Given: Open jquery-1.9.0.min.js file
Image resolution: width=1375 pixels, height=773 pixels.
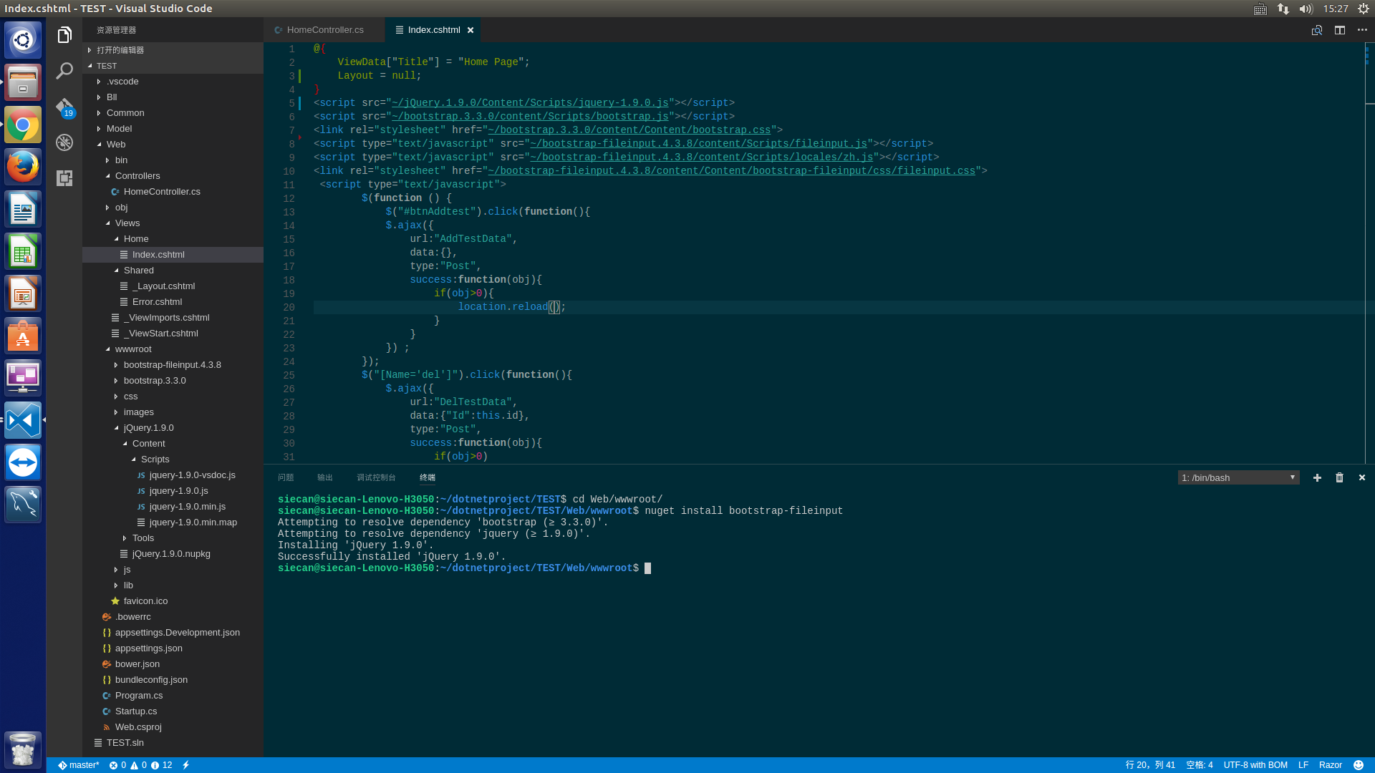Looking at the screenshot, I should 173,507.
